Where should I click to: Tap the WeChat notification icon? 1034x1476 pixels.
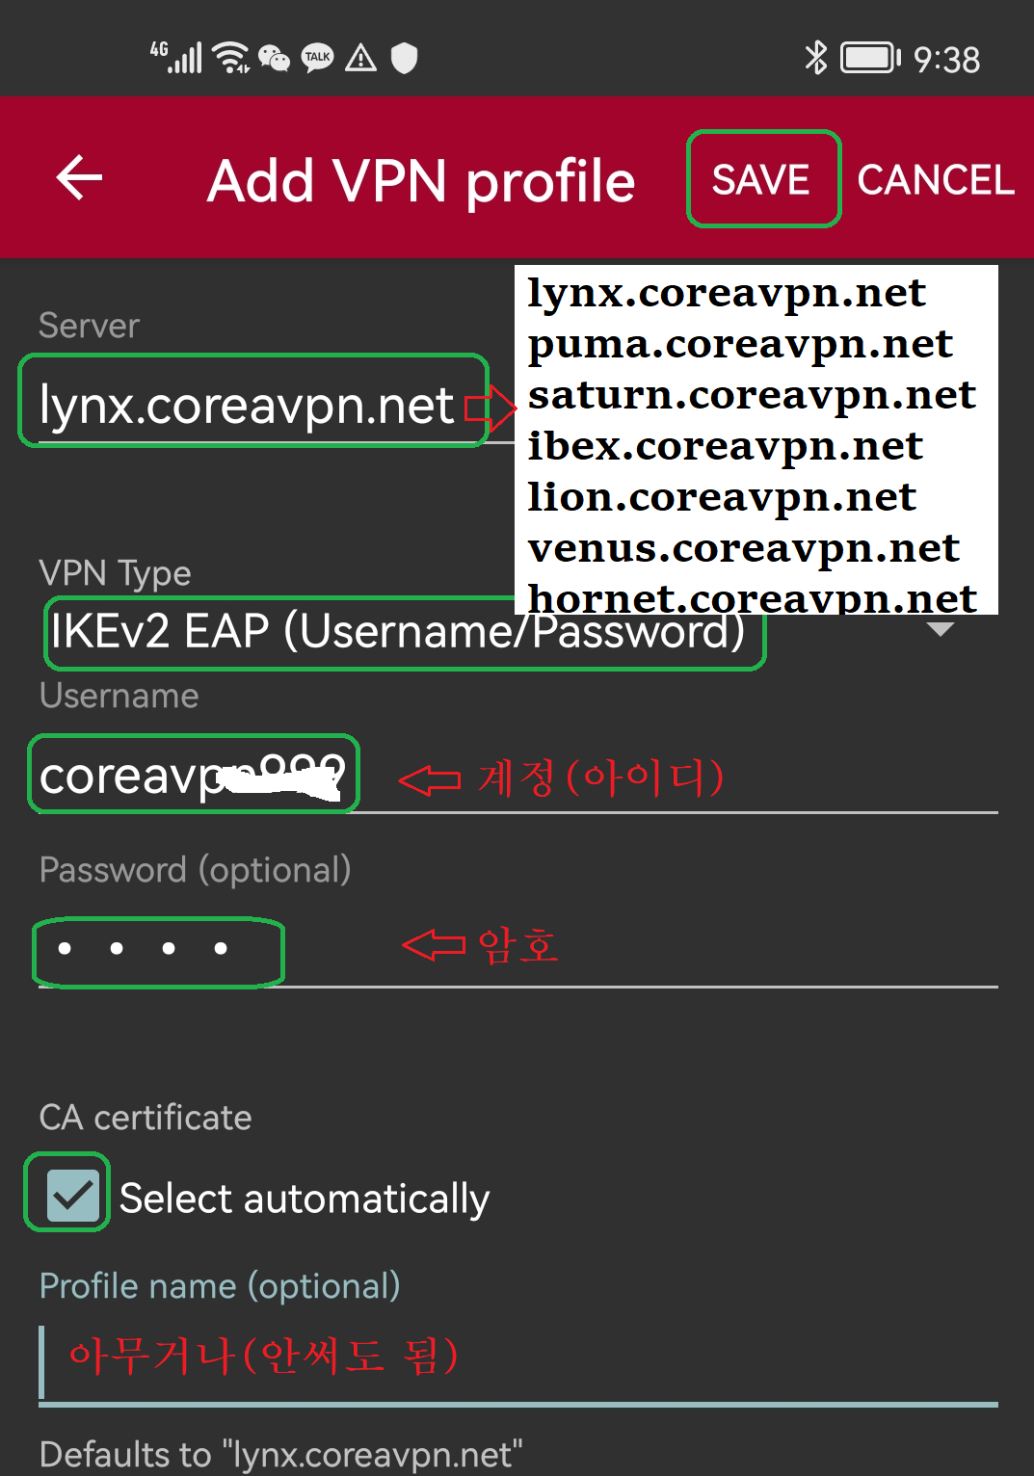point(275,59)
